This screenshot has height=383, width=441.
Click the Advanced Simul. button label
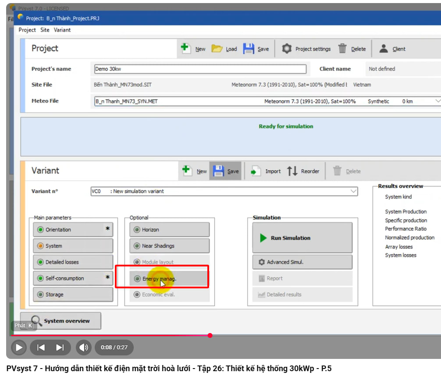click(285, 262)
